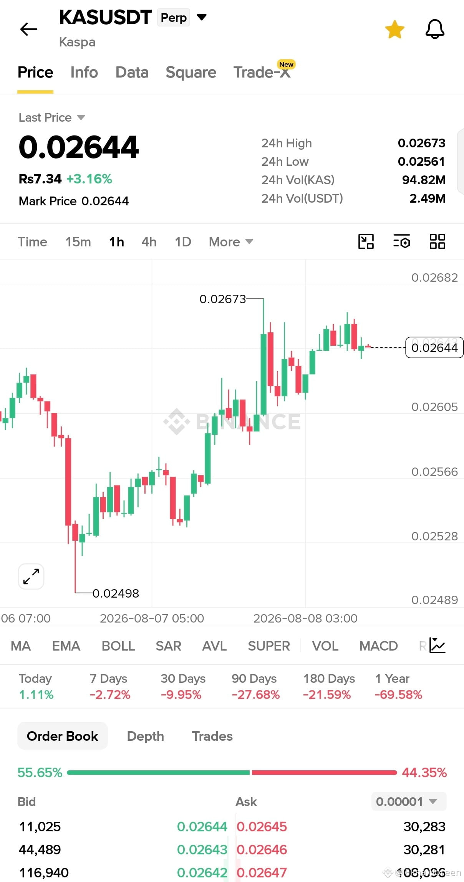Image resolution: width=464 pixels, height=882 pixels.
Task: Open indicator chart icon beside MACD
Action: [437, 645]
